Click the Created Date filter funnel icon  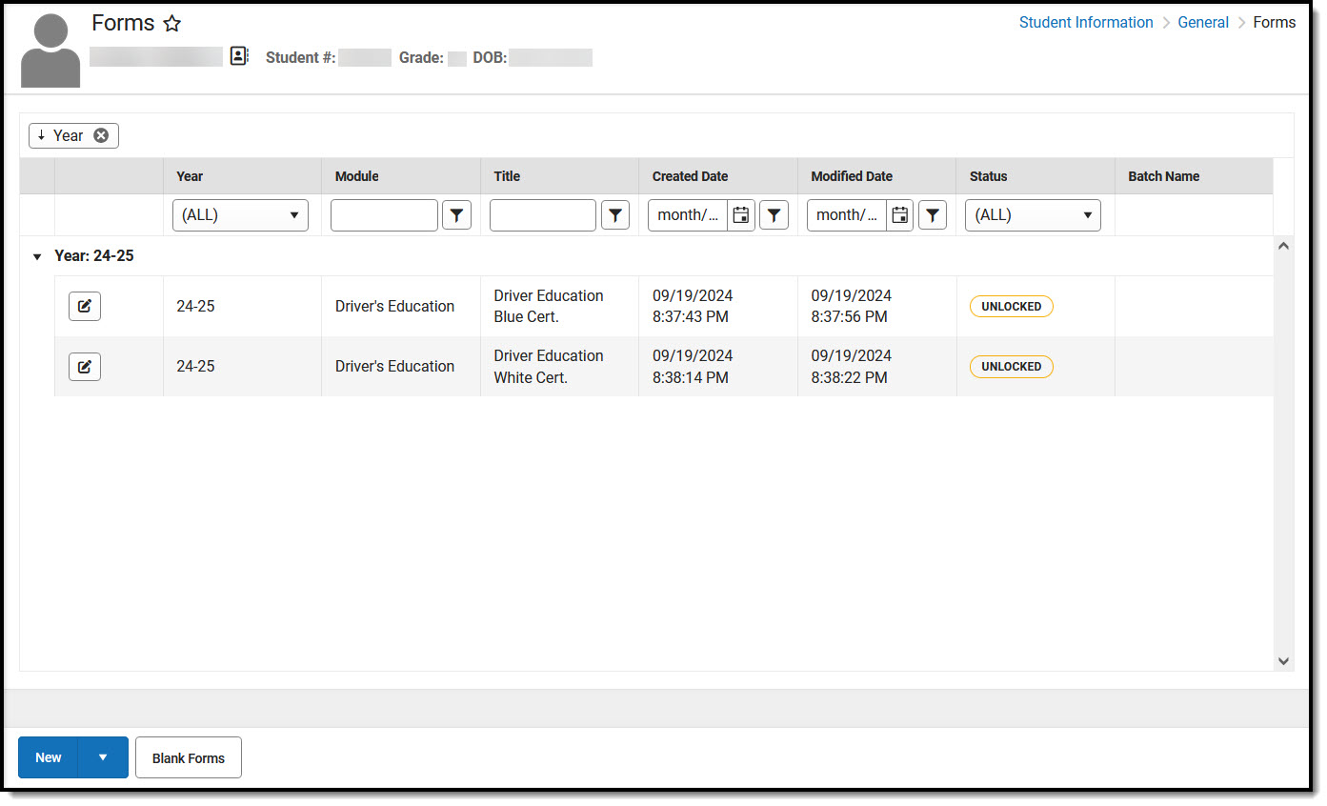(774, 215)
